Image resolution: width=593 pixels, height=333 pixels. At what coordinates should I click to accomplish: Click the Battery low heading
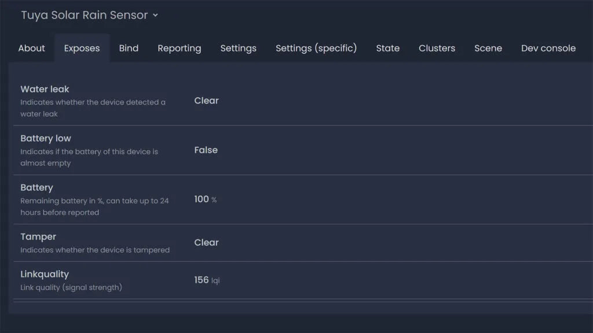point(46,138)
